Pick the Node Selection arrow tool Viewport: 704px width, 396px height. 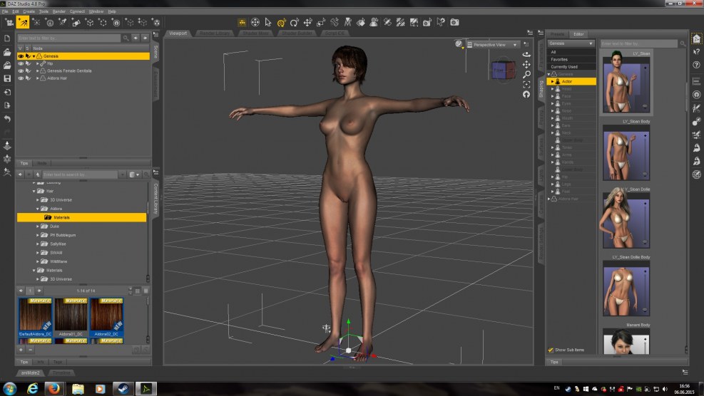tap(268, 22)
